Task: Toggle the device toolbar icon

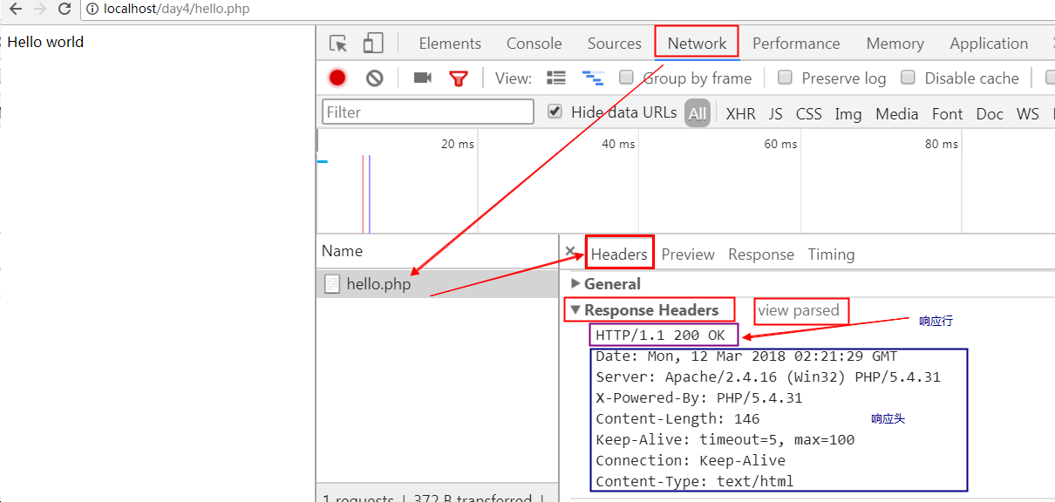Action: [x=373, y=44]
